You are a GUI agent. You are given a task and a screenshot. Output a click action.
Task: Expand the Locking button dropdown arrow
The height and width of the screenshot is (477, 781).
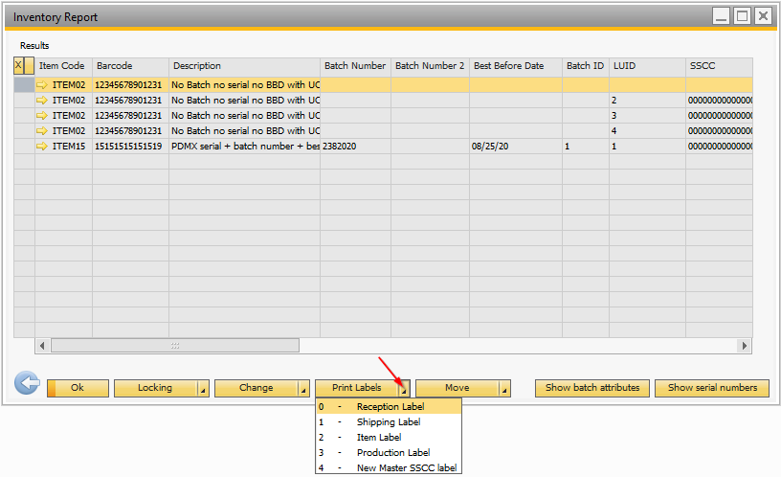coord(203,389)
